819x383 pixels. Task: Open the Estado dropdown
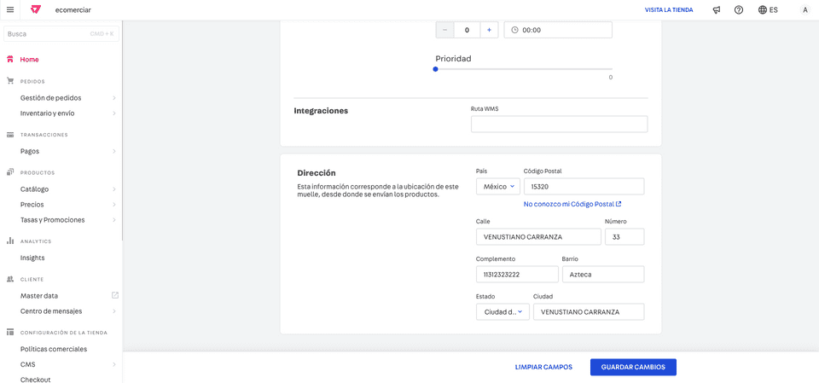coord(502,311)
